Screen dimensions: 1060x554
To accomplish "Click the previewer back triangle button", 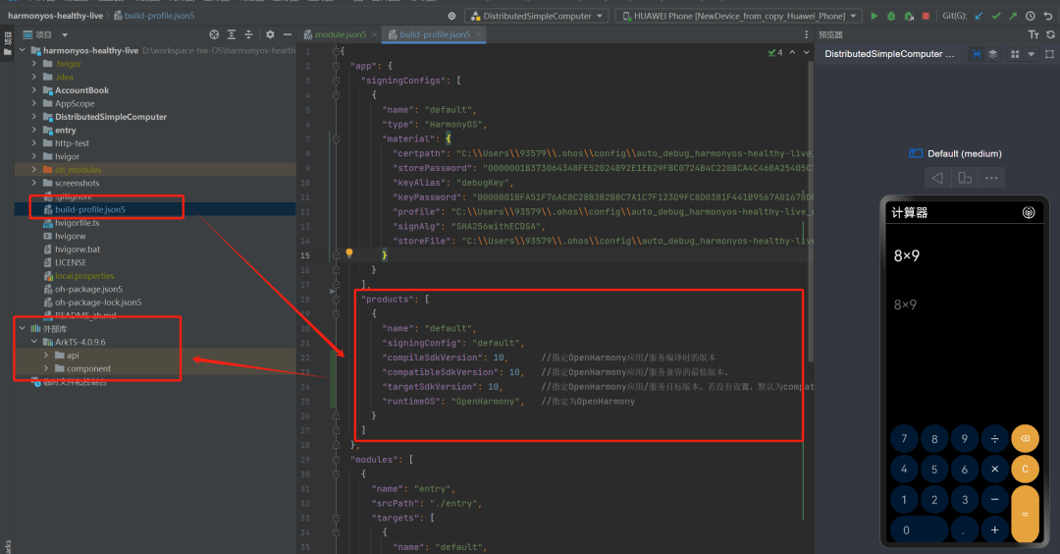I will pyautogui.click(x=937, y=178).
